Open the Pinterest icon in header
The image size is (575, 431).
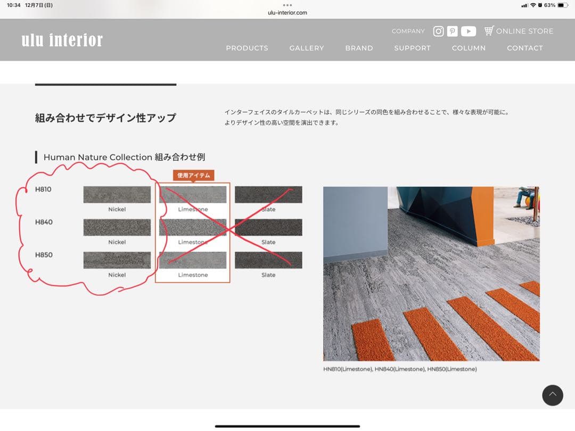pos(452,31)
